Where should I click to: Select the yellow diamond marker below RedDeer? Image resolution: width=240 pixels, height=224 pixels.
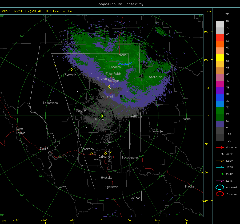pyautogui.click(x=110, y=87)
